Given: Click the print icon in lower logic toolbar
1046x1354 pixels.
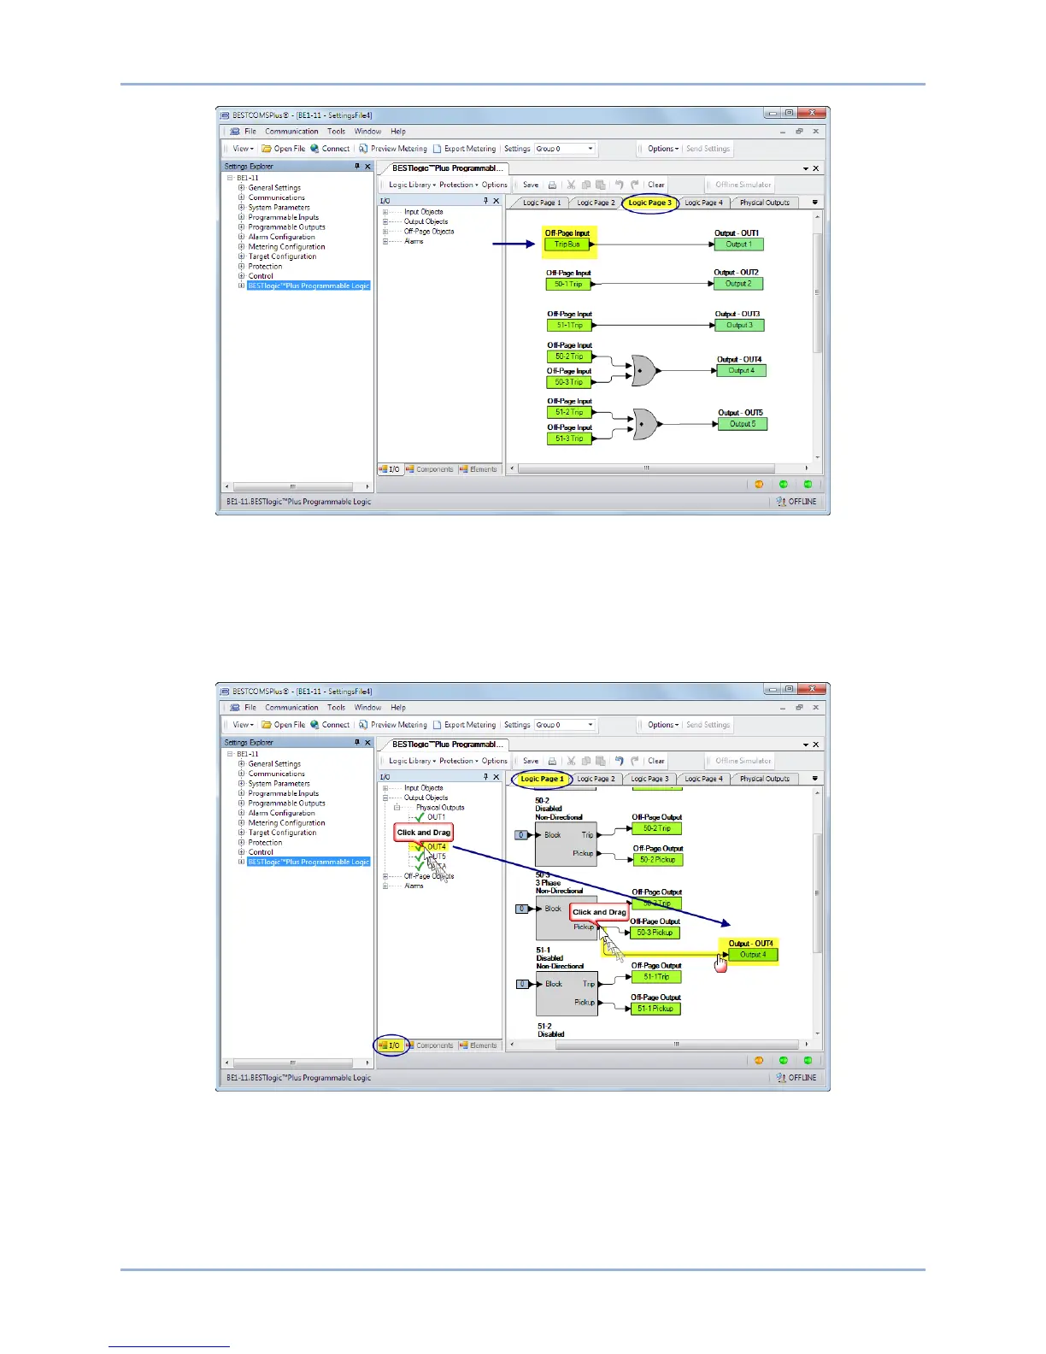Looking at the screenshot, I should coord(552,761).
